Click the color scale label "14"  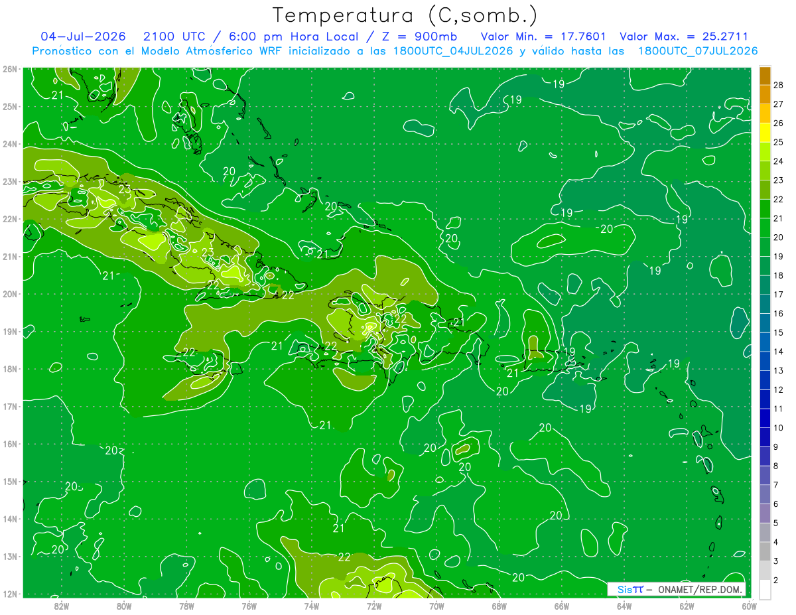point(779,352)
